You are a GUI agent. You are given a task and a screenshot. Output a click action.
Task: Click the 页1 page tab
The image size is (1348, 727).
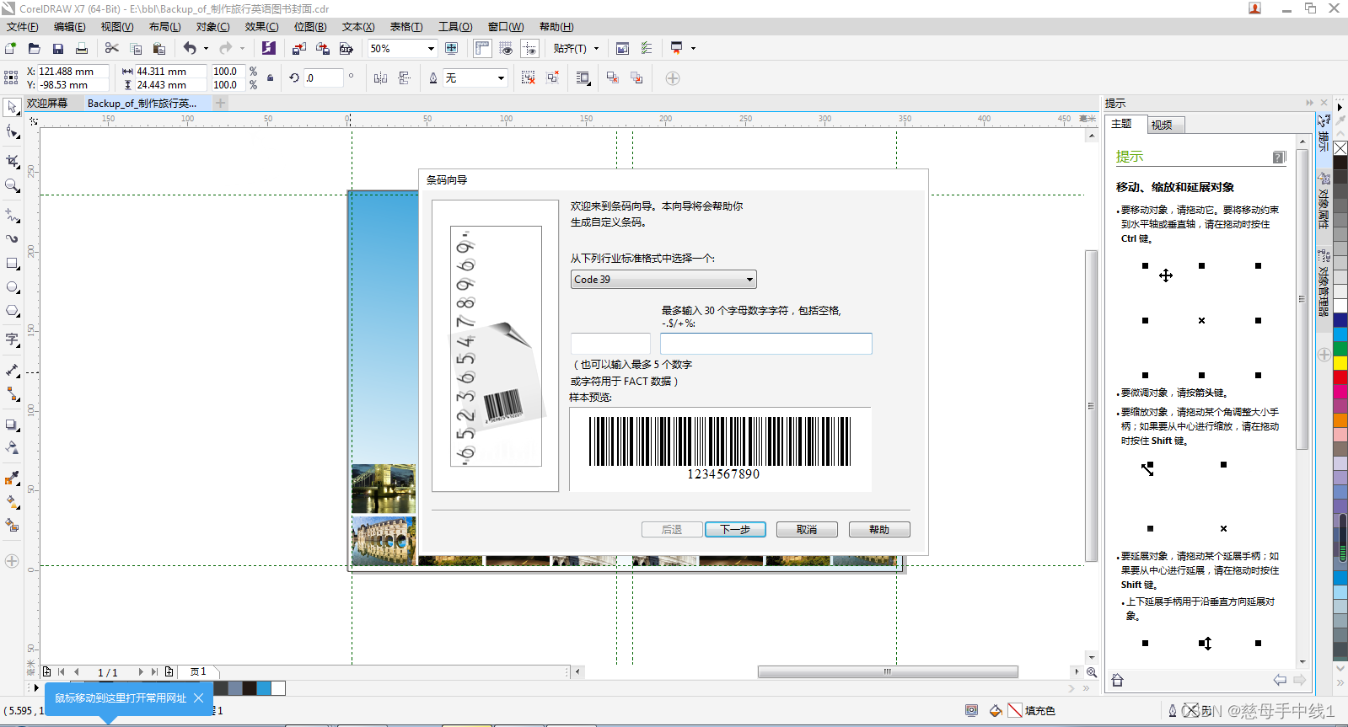[x=199, y=671]
